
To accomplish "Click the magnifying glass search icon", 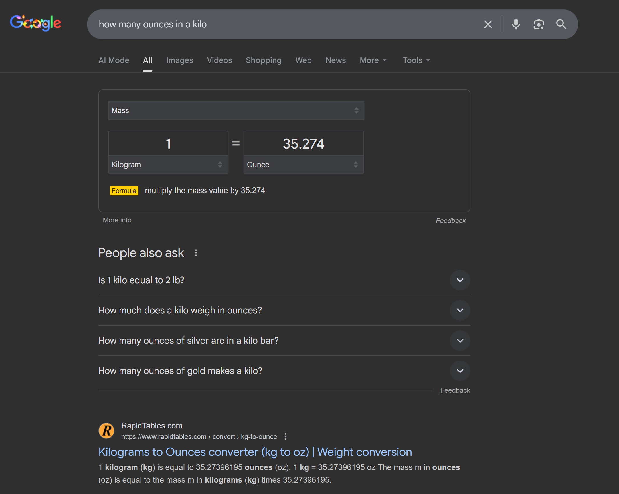I will 561,25.
